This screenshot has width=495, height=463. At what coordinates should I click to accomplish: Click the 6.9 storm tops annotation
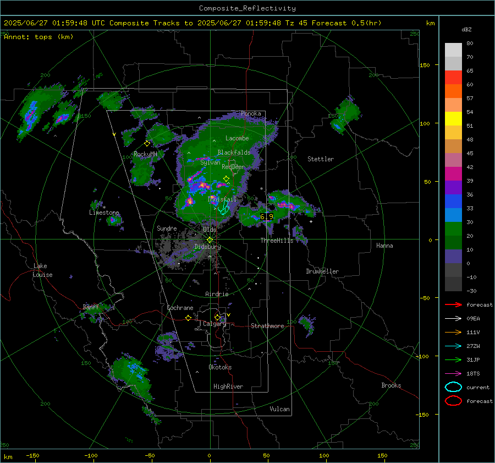point(267,216)
